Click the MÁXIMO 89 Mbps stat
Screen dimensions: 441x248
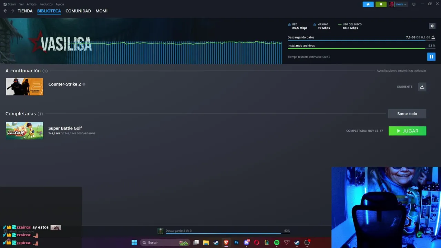(321, 26)
